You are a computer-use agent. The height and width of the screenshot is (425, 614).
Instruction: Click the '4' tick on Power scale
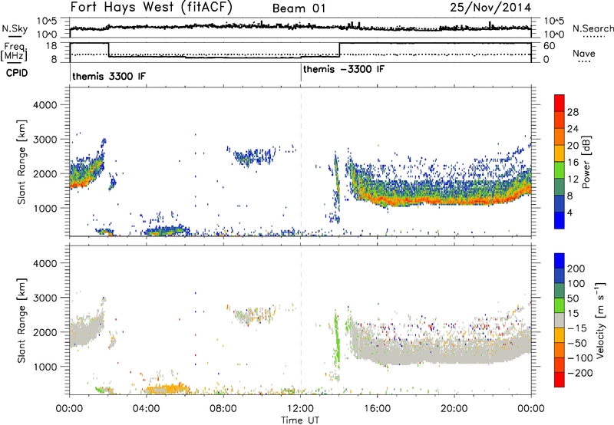(x=569, y=212)
